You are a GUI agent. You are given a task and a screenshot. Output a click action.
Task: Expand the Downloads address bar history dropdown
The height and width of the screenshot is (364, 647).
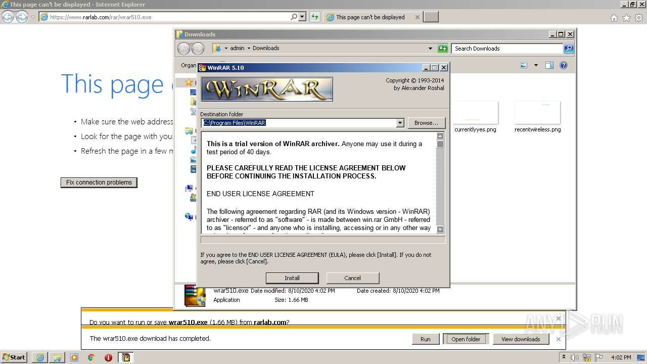tap(430, 49)
